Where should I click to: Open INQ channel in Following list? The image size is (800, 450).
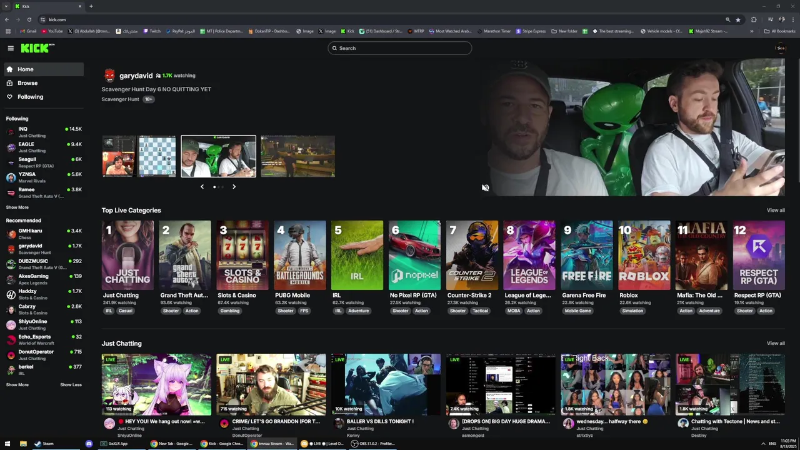[x=43, y=132]
